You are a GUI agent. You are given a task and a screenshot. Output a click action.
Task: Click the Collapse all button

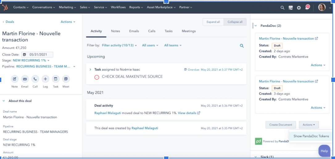point(235,22)
